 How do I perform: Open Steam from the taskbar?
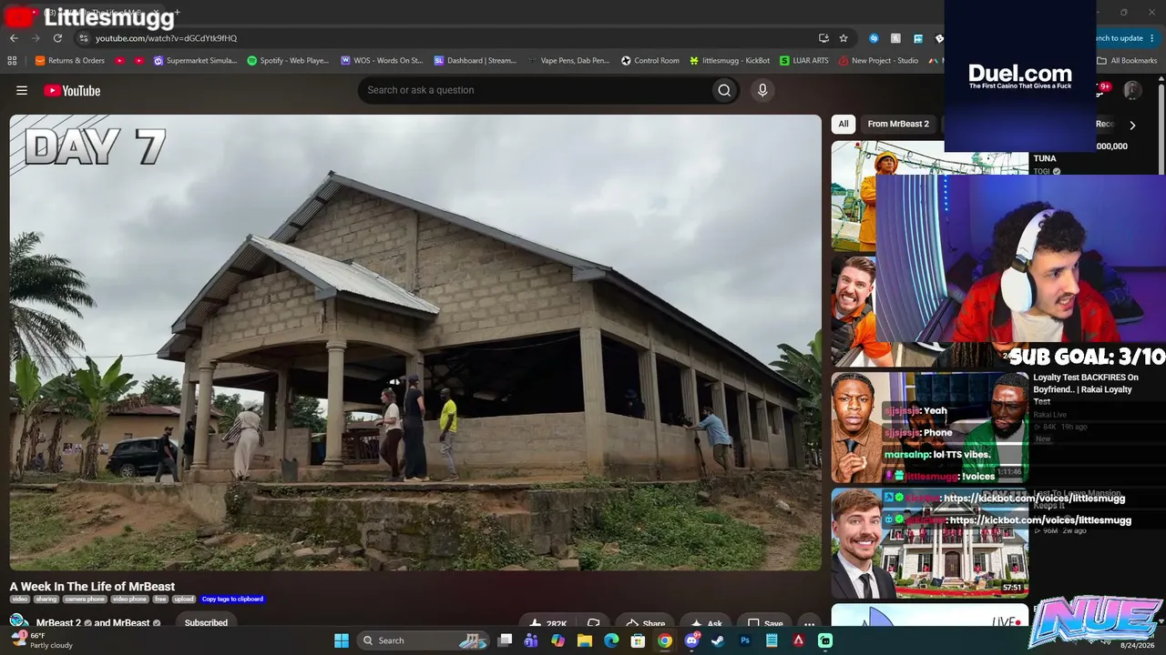coord(718,640)
